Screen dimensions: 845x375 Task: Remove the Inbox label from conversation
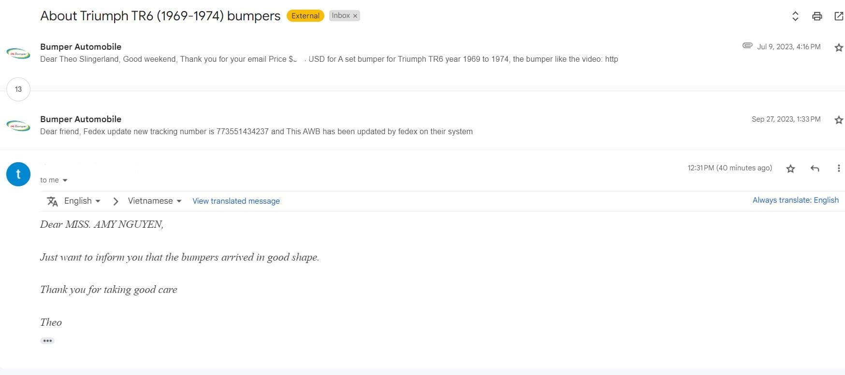point(355,16)
